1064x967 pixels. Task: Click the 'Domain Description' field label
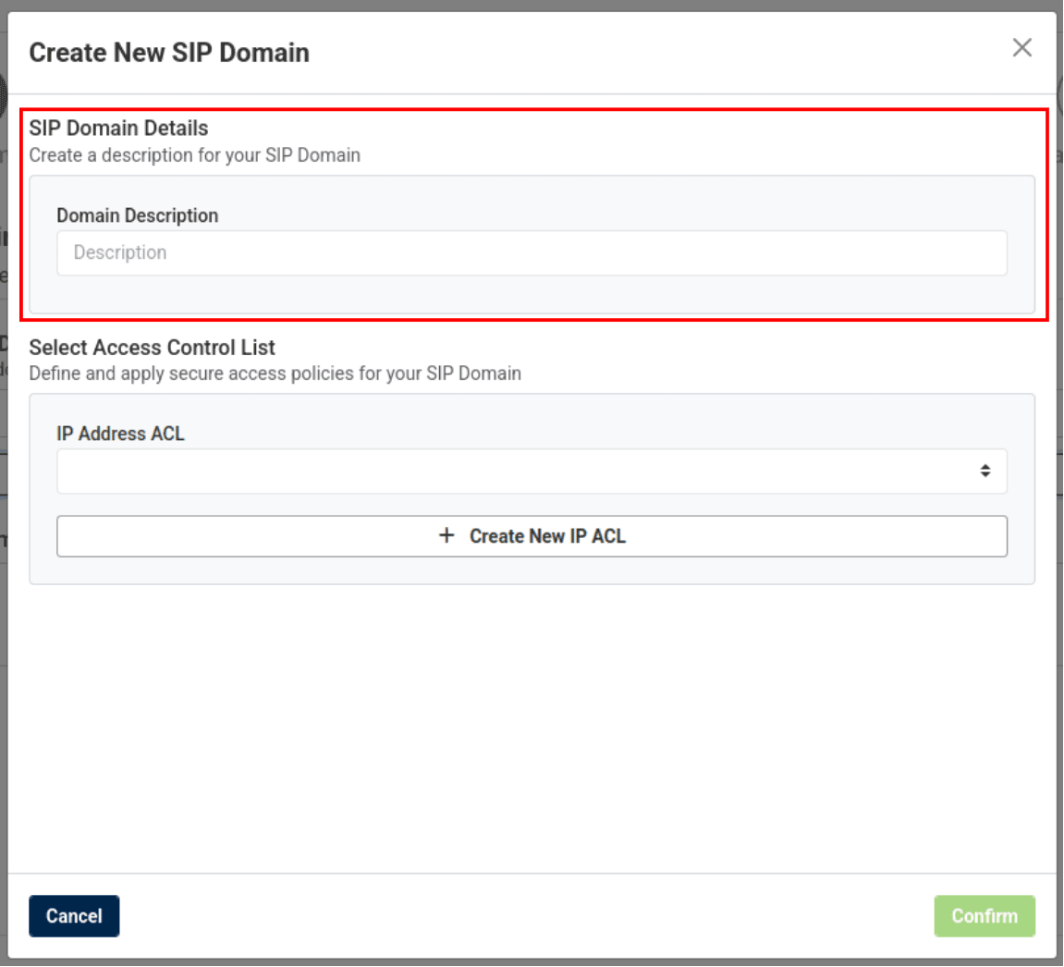tap(138, 215)
